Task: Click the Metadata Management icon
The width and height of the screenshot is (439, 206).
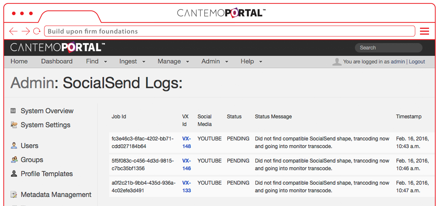Action: coord(14,194)
